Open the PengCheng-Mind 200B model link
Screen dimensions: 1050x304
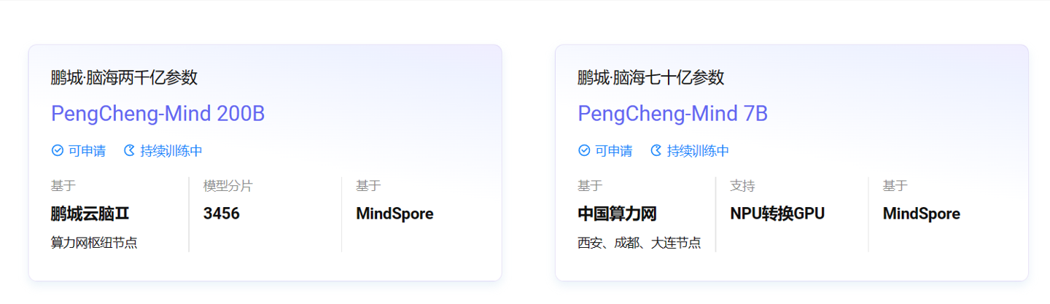157,114
